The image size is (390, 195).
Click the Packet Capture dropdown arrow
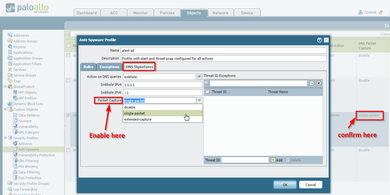tap(199, 100)
